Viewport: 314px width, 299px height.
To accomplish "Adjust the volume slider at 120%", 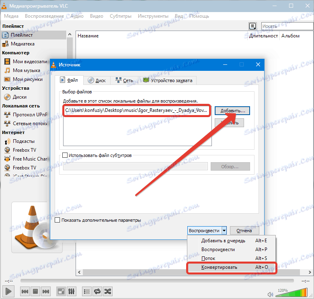I will 292,293.
